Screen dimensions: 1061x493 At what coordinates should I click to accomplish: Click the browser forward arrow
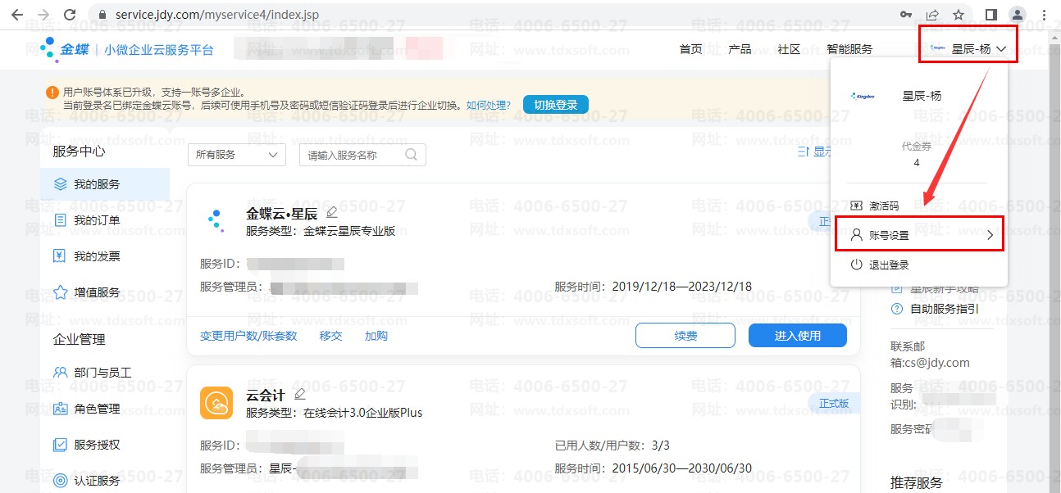(x=43, y=15)
